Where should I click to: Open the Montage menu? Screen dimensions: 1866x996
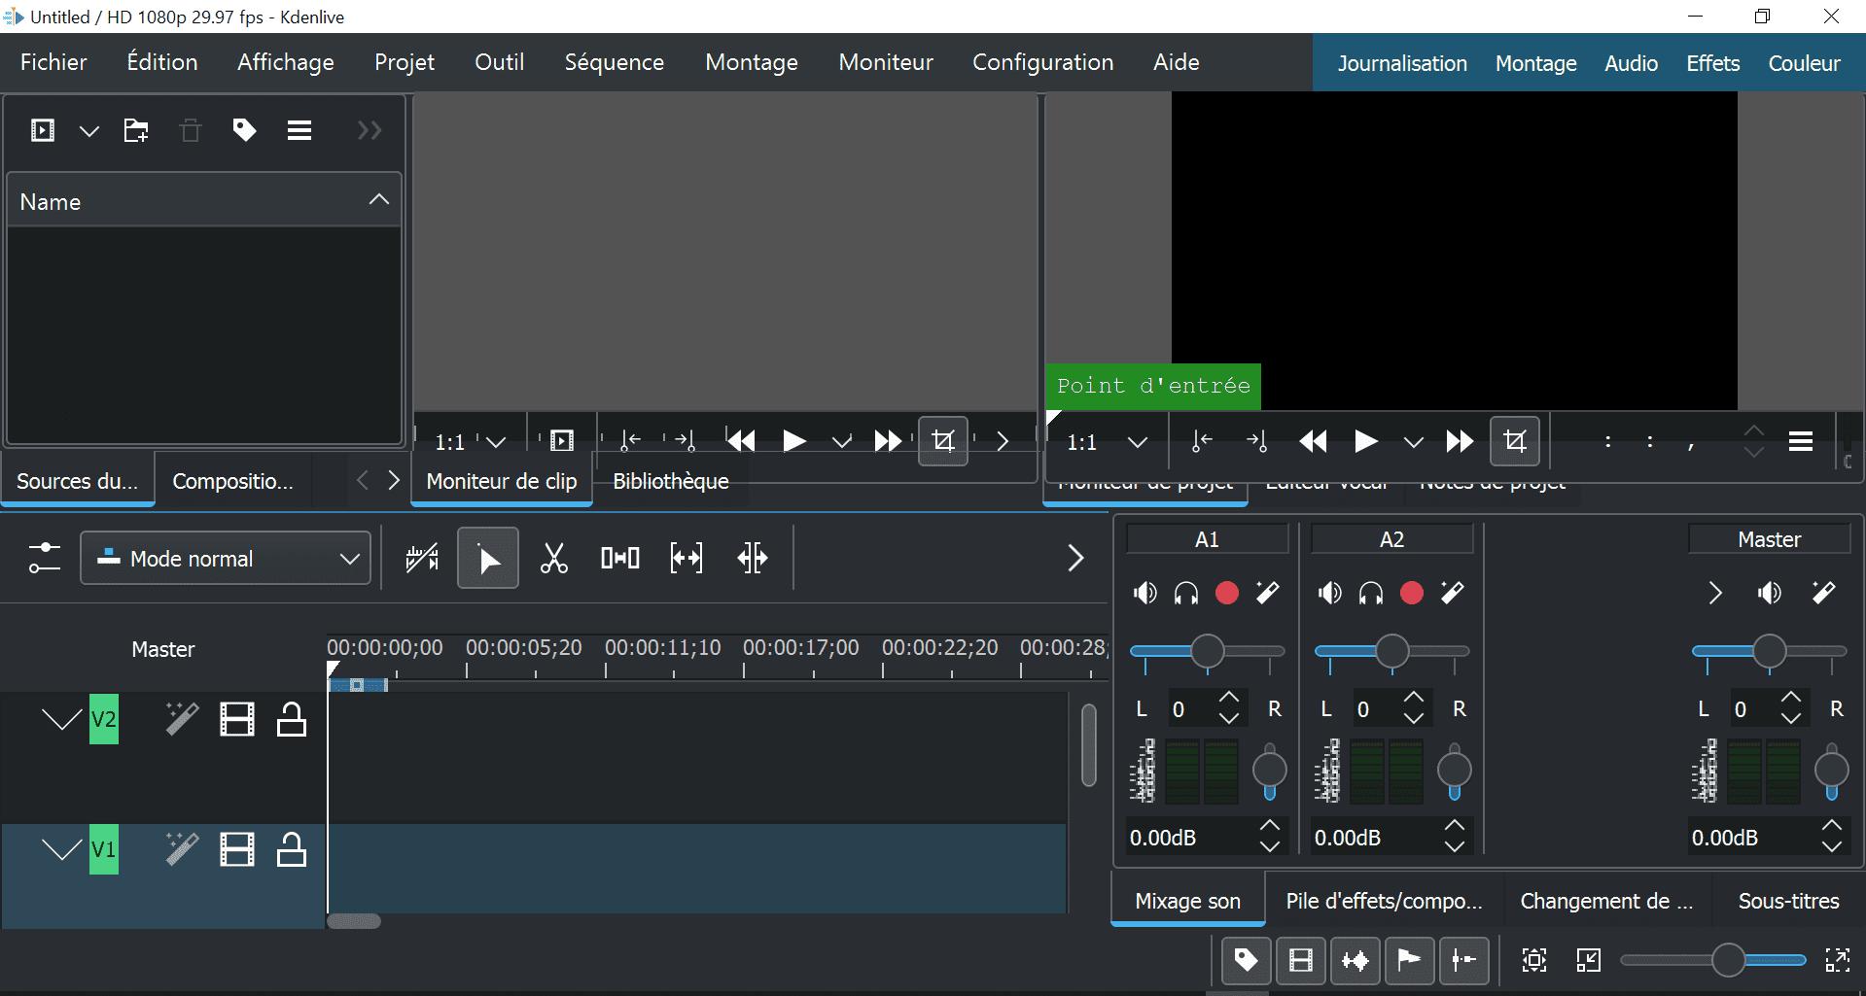[751, 61]
